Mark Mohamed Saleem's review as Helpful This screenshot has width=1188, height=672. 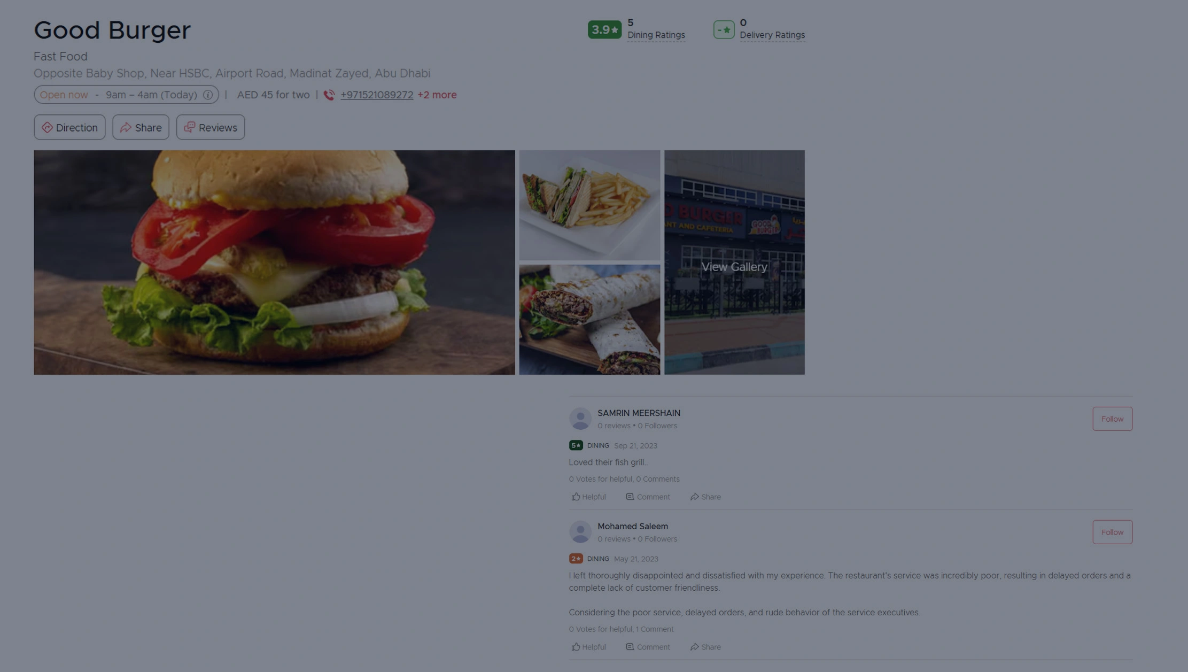pos(588,647)
